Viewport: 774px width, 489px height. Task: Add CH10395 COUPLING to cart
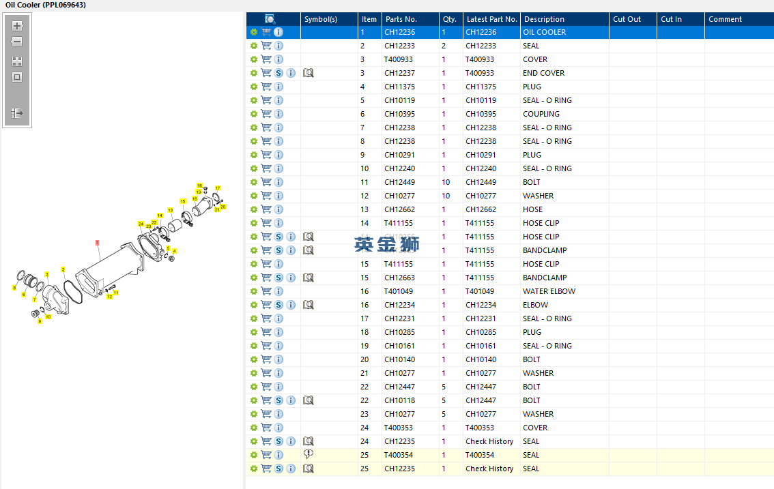[x=266, y=114]
